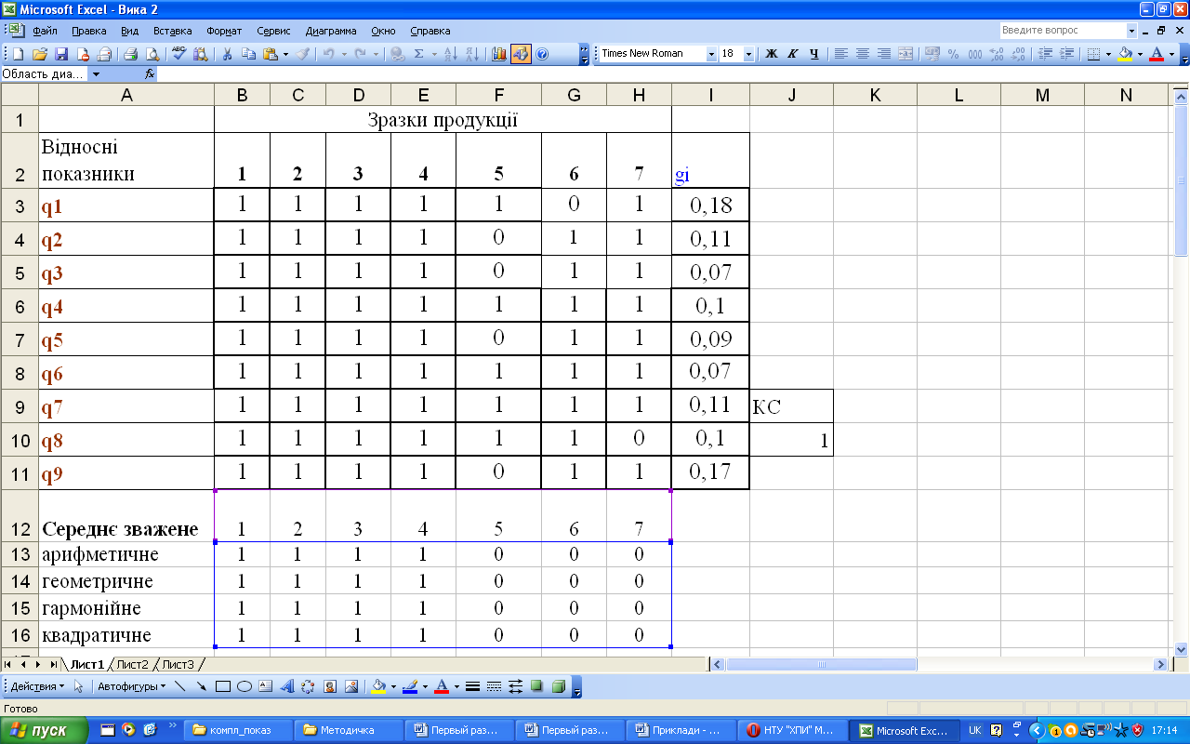Screen dimensions: 1190x744
Task: Toggle Bold (Ж) formatting
Action: coord(771,54)
